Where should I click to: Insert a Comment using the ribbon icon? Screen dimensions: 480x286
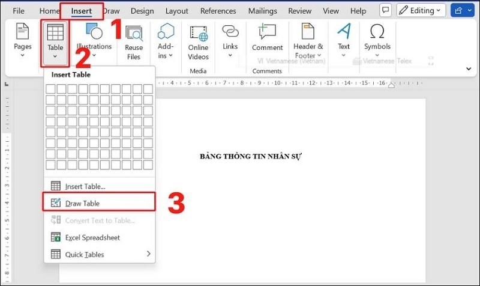pos(267,32)
